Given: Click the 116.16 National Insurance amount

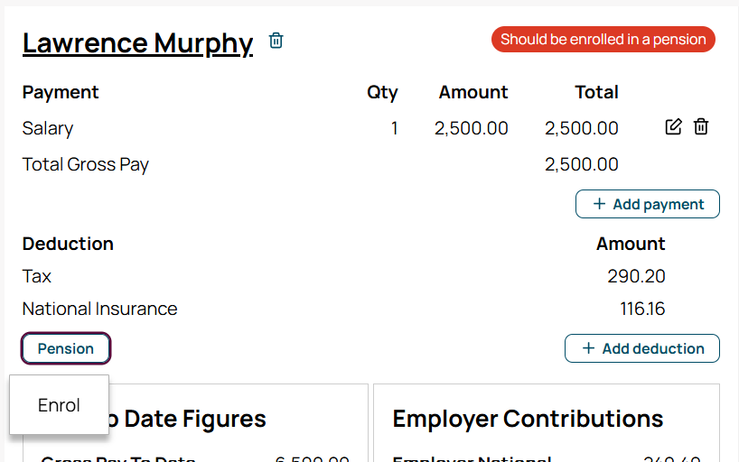Looking at the screenshot, I should pos(642,309).
